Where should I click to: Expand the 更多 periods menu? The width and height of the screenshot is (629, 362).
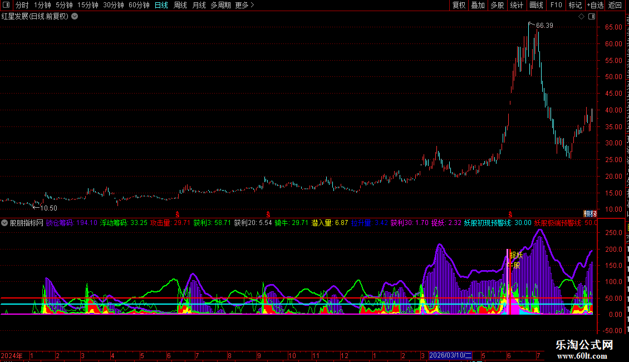(x=245, y=5)
